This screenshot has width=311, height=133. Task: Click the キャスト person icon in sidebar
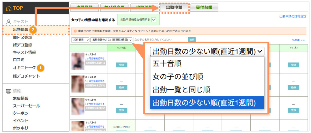[x=9, y=22]
